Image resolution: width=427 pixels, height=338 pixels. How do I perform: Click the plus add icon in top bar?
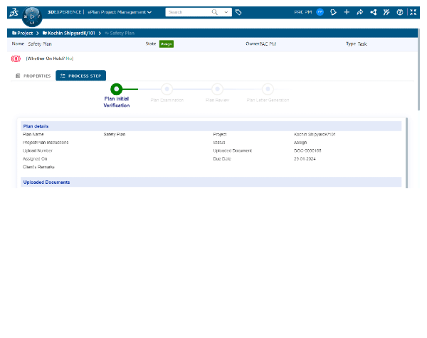click(347, 12)
